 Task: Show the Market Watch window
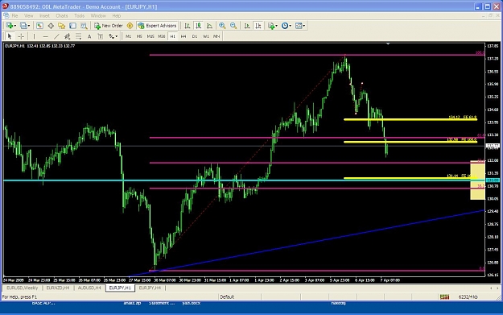click(x=39, y=26)
